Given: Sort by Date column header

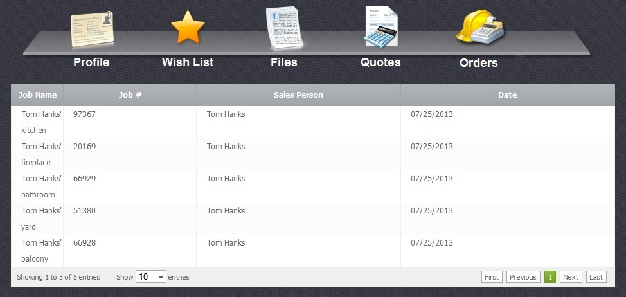Looking at the screenshot, I should (x=507, y=95).
